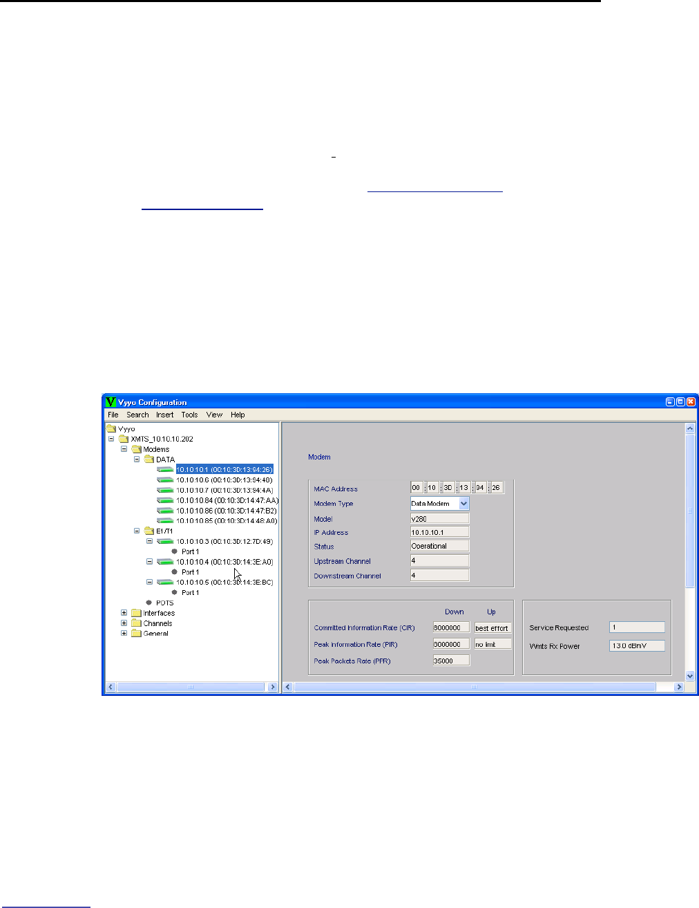Image resolution: width=699 pixels, height=908 pixels.
Task: Click the Interfaces folder icon
Action: (136, 613)
